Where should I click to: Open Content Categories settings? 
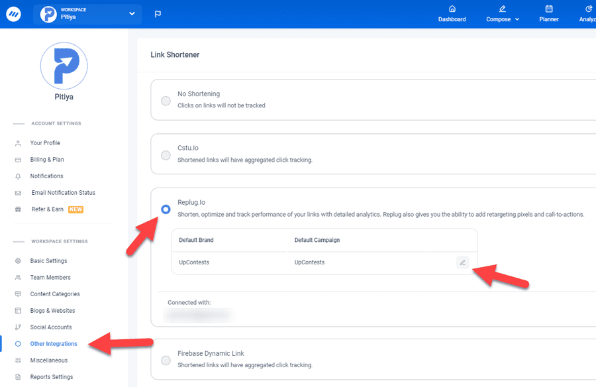click(x=55, y=294)
